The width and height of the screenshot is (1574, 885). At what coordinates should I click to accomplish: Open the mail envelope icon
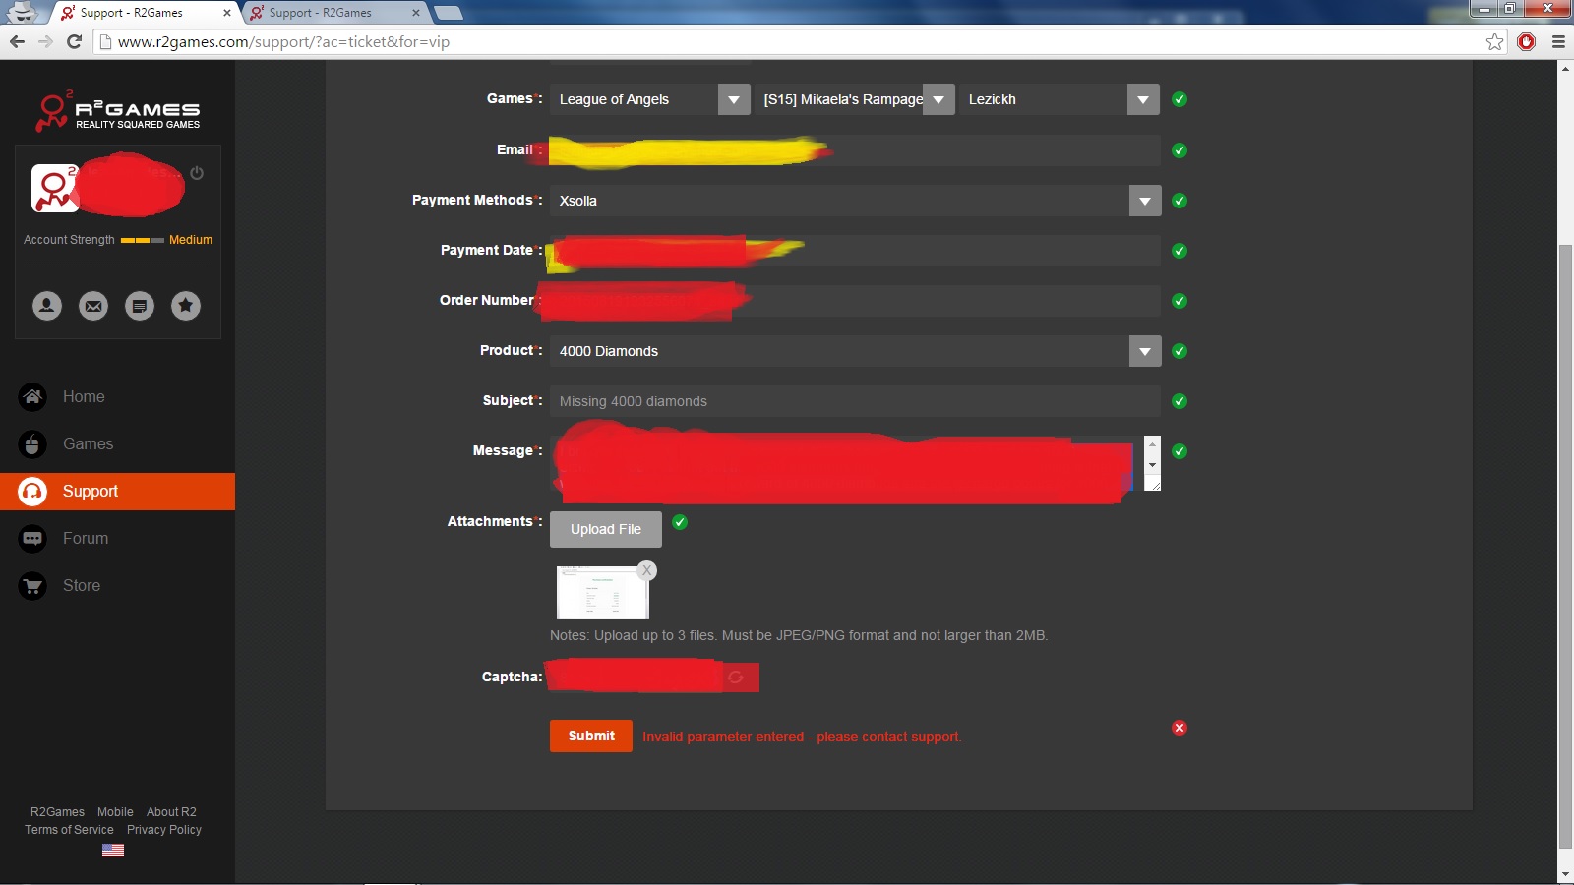pyautogui.click(x=93, y=306)
